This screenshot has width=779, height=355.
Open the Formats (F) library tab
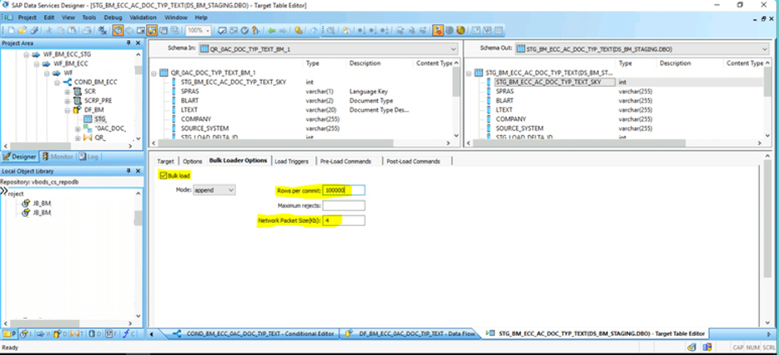pos(111,334)
